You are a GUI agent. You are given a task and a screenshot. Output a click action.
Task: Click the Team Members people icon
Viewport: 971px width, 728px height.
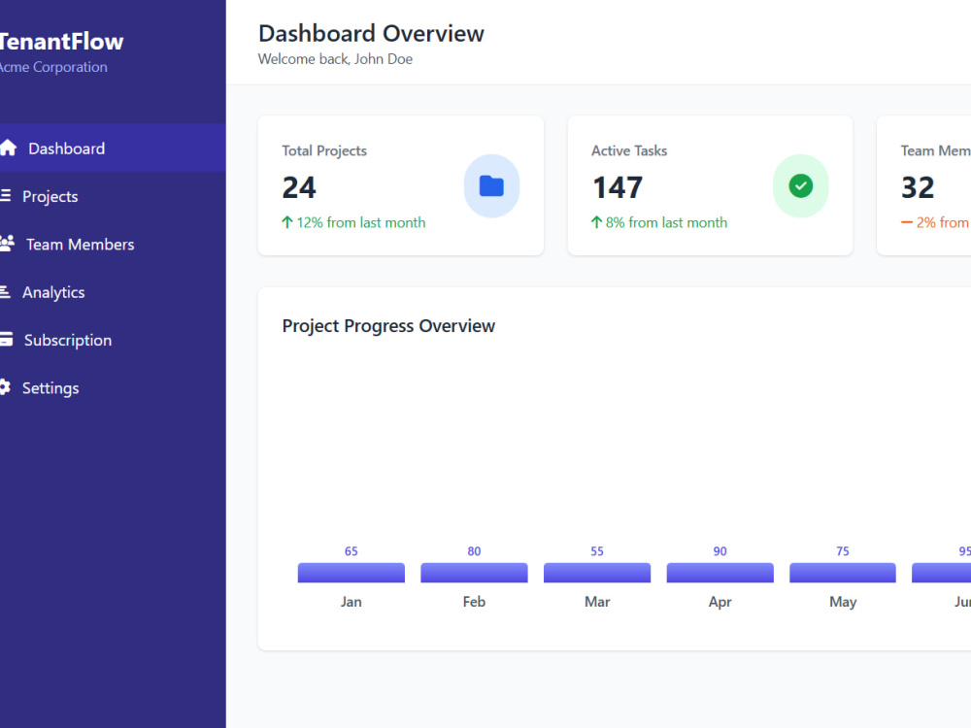coord(7,244)
